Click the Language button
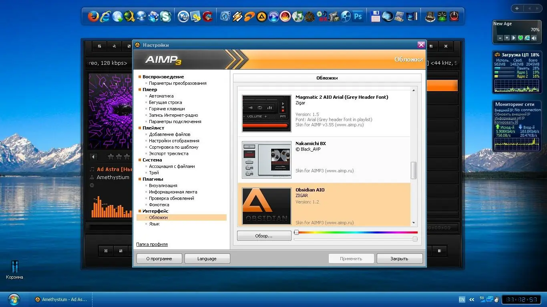This screenshot has height=307, width=547. click(x=207, y=259)
